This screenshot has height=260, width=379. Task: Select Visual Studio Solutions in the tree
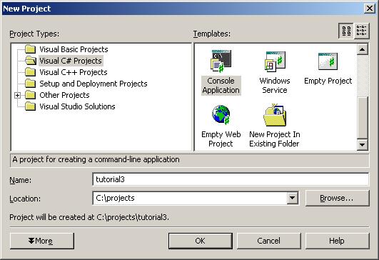click(77, 106)
